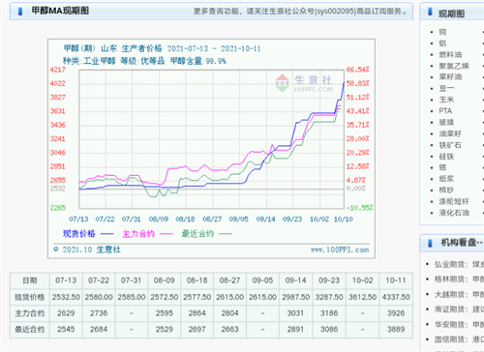Image resolution: width=484 pixels, height=352 pixels.
Task: Open the 棉纱 link
Action: [x=446, y=191]
